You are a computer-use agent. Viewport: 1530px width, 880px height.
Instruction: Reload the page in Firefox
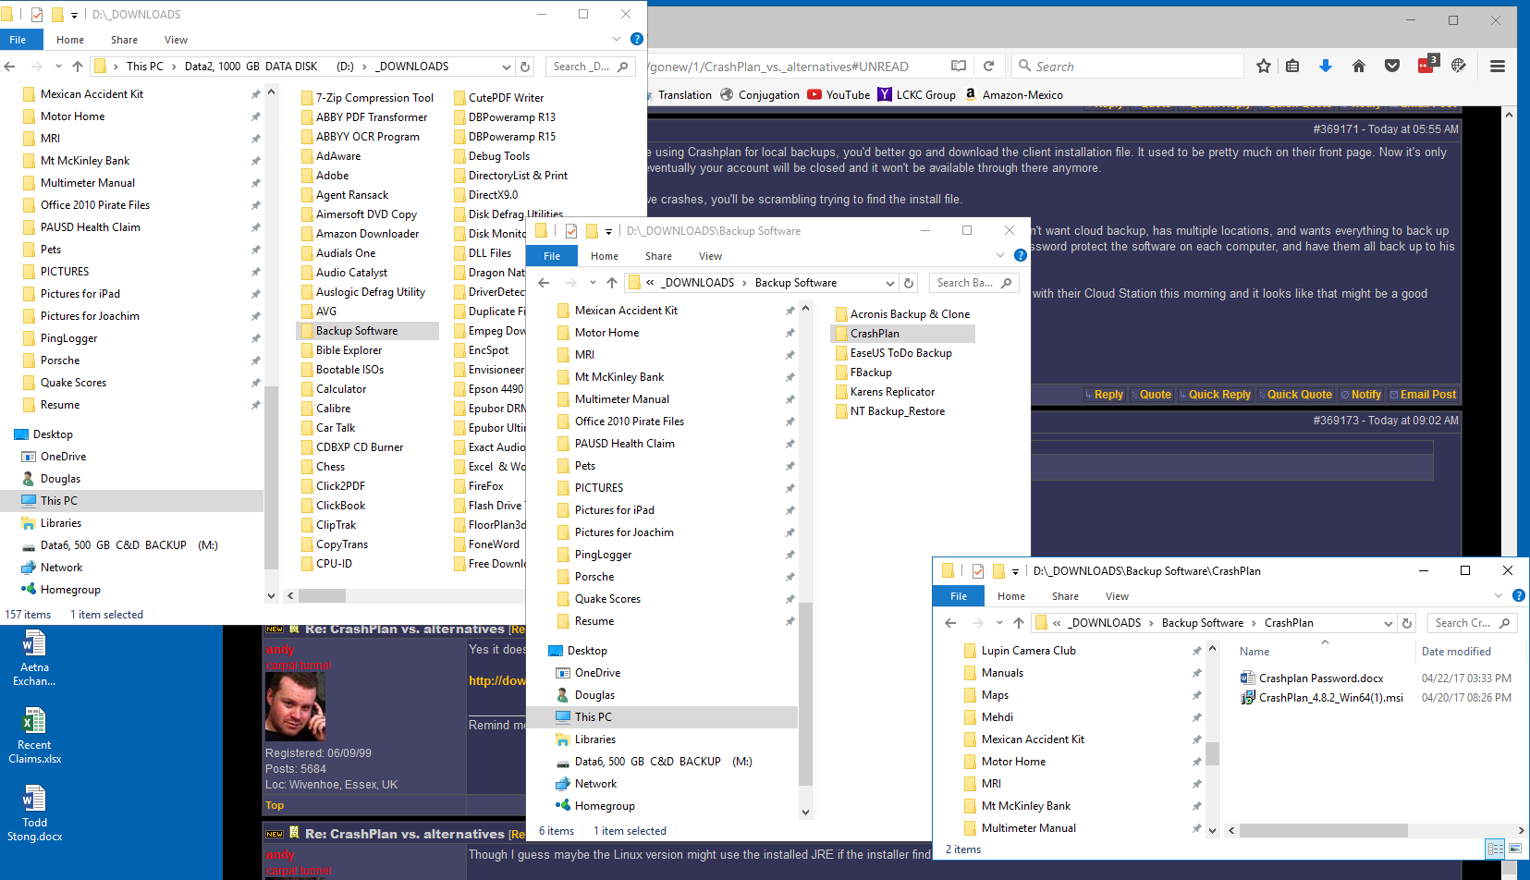click(x=988, y=66)
